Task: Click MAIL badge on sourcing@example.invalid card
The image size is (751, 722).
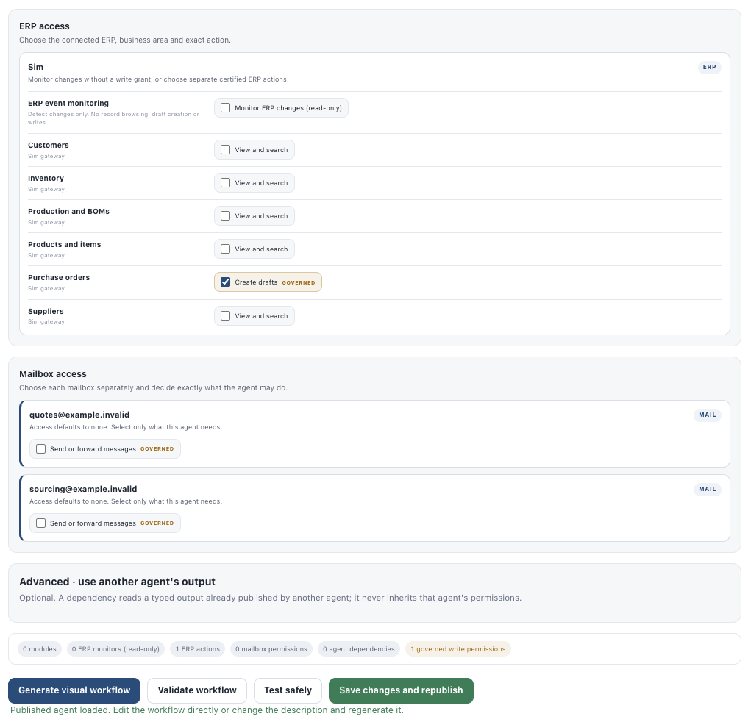Action: tap(708, 490)
